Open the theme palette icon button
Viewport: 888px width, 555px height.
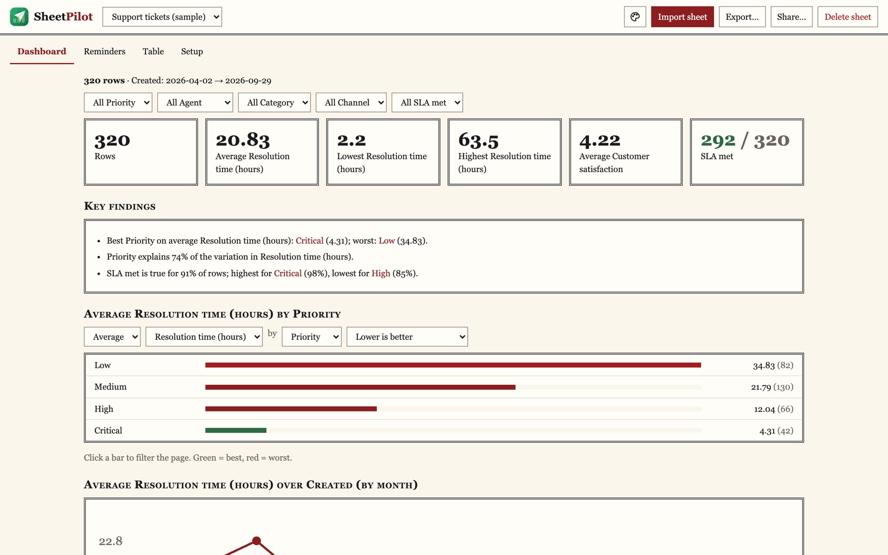pyautogui.click(x=635, y=17)
